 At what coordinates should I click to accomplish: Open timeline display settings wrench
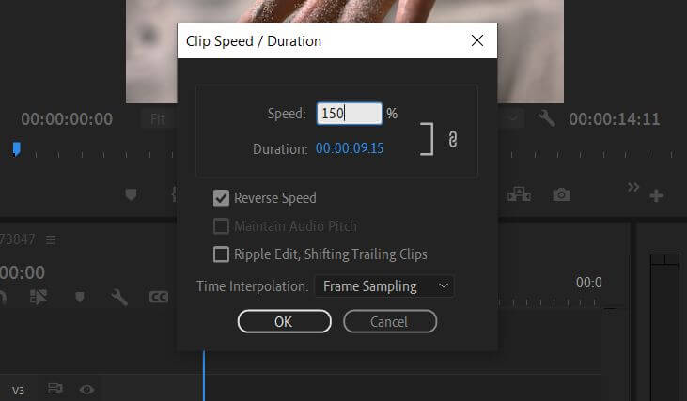click(x=119, y=297)
